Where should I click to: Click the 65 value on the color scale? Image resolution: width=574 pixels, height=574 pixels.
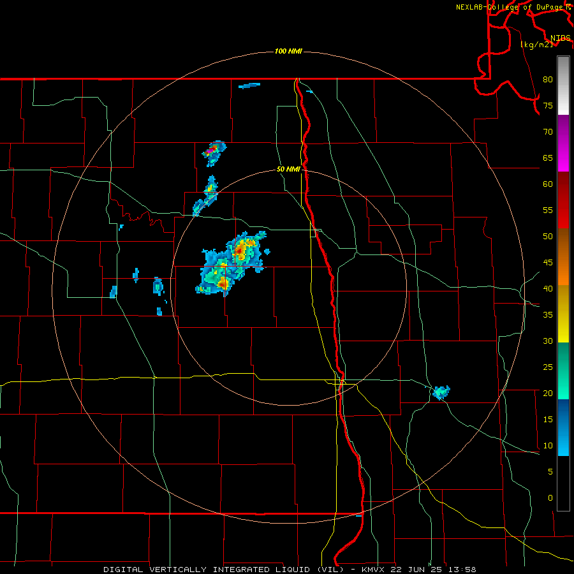click(548, 158)
